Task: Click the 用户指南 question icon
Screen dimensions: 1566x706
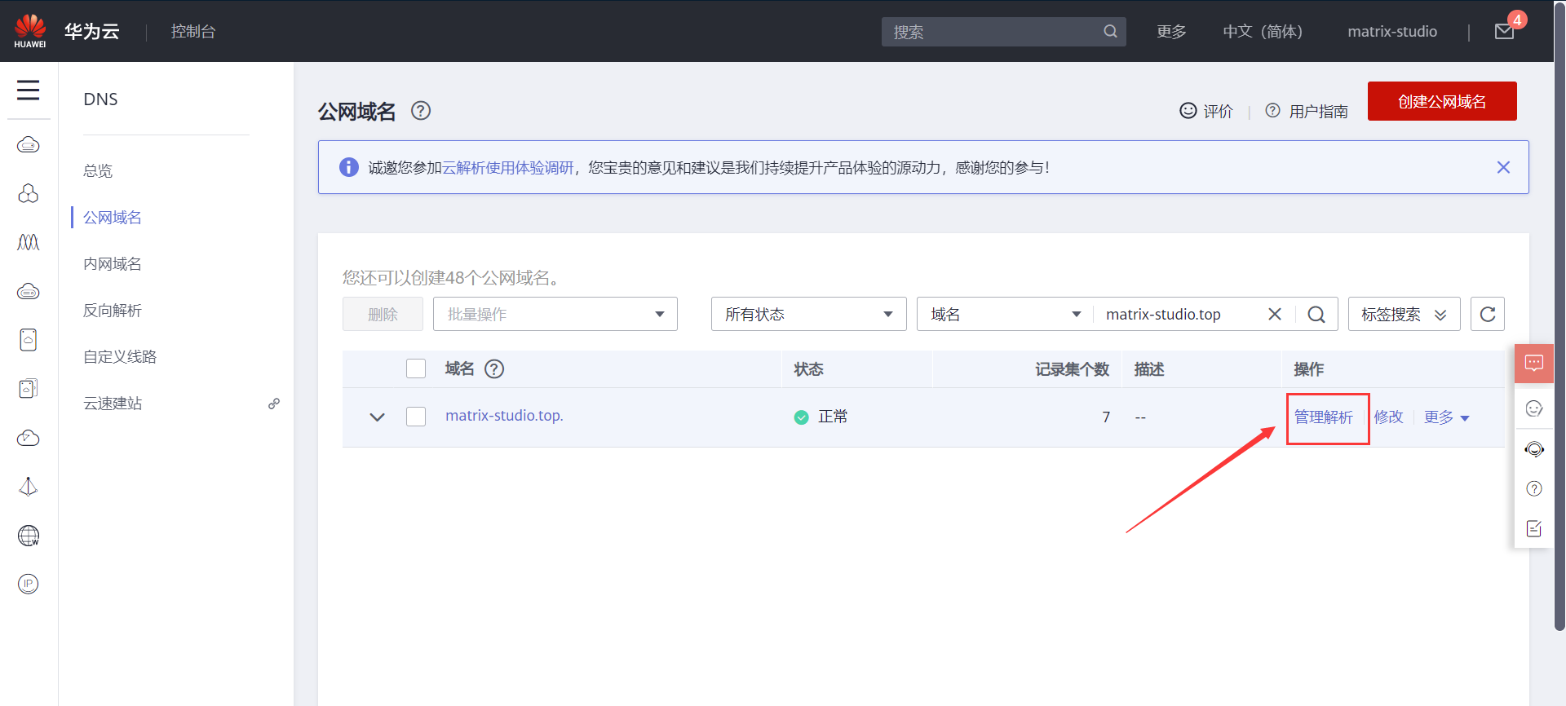Action: [x=1272, y=110]
